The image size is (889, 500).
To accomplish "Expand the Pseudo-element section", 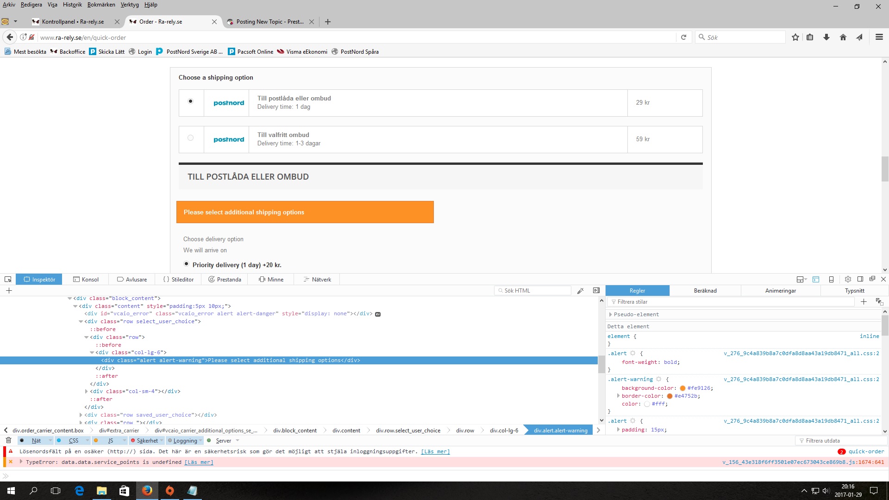I will pyautogui.click(x=610, y=314).
